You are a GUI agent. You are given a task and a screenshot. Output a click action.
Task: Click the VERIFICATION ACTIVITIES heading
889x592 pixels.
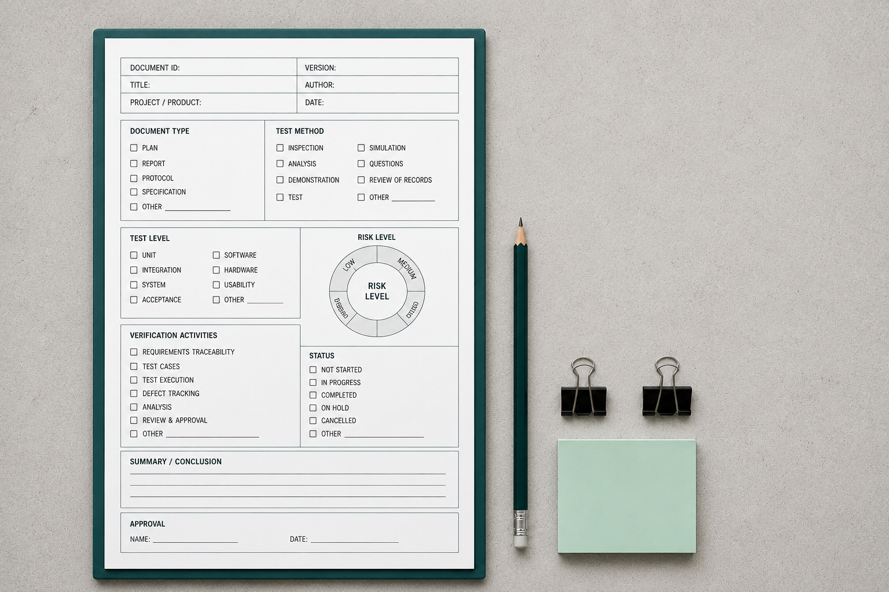[174, 335]
